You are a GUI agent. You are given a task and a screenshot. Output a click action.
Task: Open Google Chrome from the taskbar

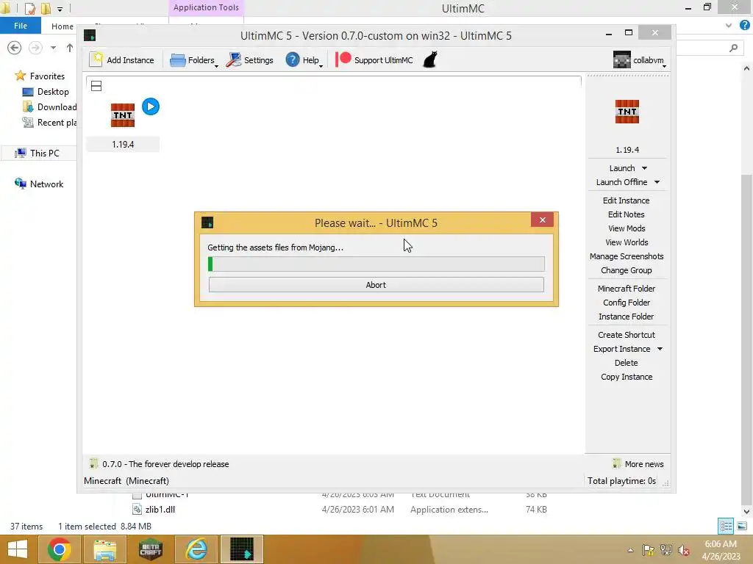[x=59, y=549]
